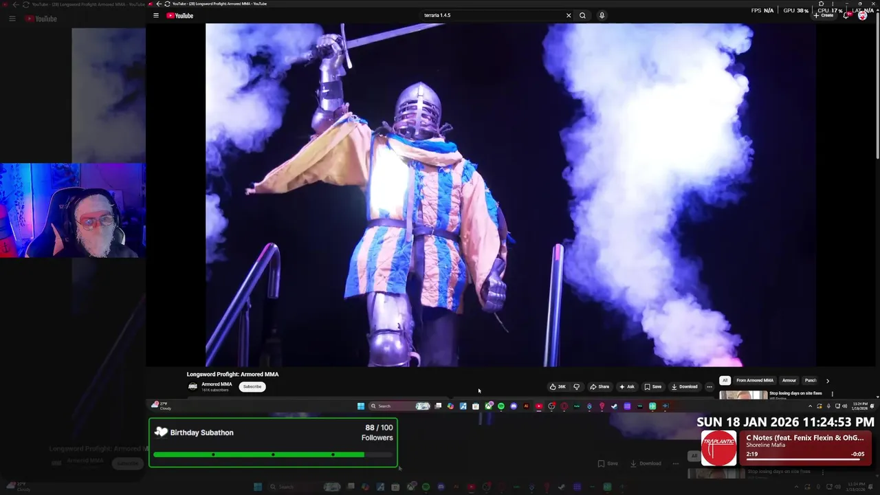
Task: Save the video to a playlist
Action: (653, 386)
